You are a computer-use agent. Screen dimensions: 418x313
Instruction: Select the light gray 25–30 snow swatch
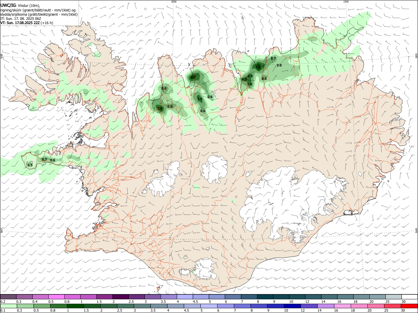pyautogui.click(x=394, y=297)
